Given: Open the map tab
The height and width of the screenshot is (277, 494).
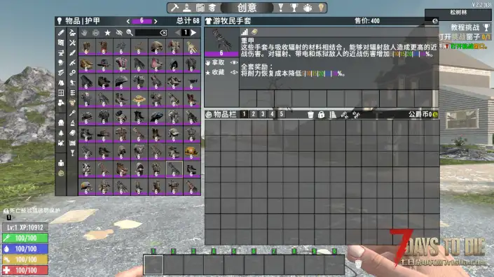Looking at the screenshot, I should pyautogui.click(x=200, y=8).
